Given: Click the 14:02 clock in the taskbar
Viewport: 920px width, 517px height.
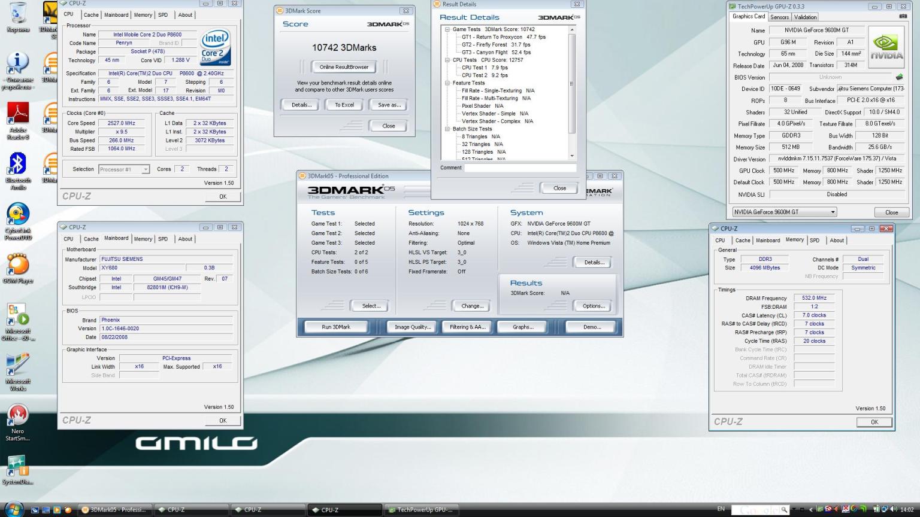Looking at the screenshot, I should coord(907,510).
